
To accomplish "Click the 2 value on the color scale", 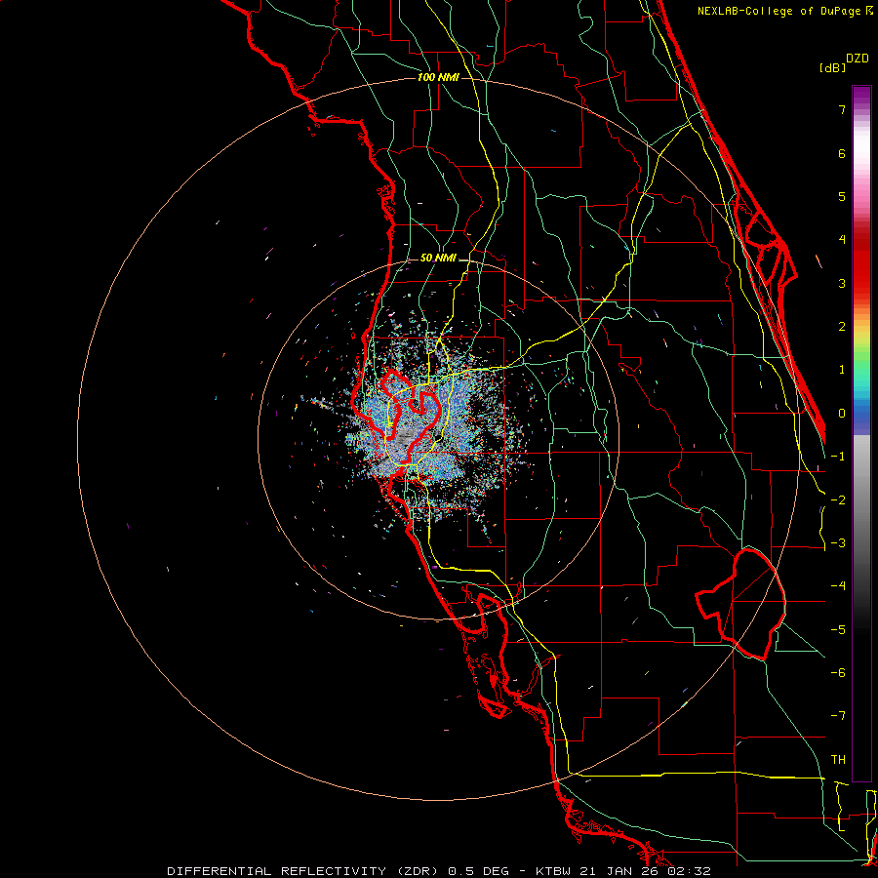I will 842,327.
